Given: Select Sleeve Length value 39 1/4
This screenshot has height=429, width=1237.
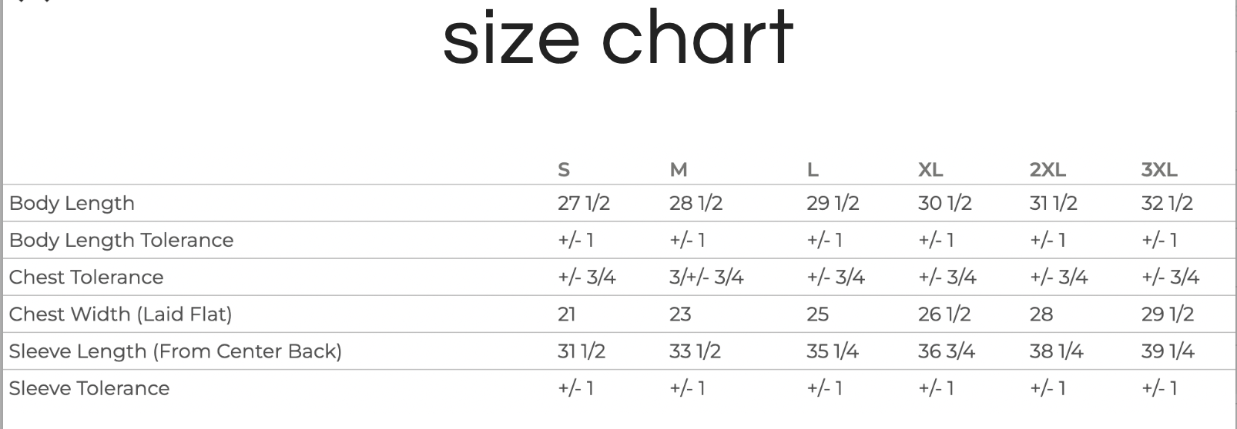Looking at the screenshot, I should (1167, 351).
